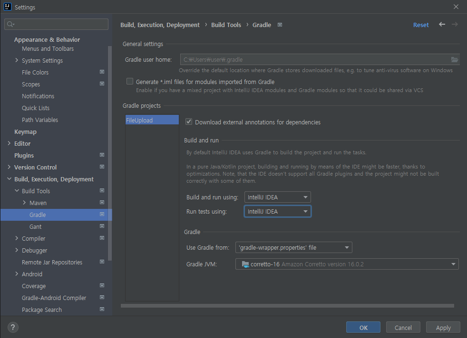This screenshot has width=467, height=338.
Task: Click the horizontal scrollbar below Gradle projects
Action: pyautogui.click(x=287, y=306)
